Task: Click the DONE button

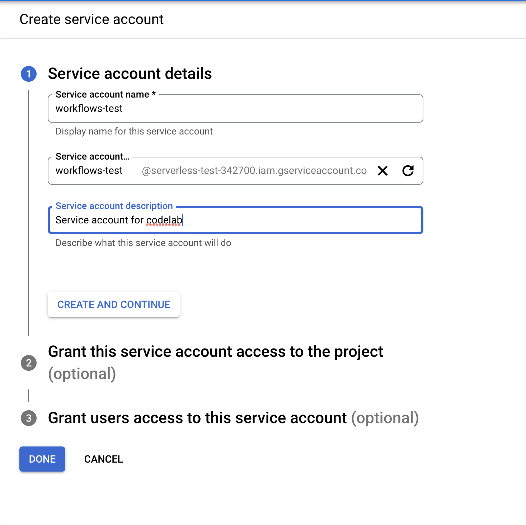Action: click(42, 459)
